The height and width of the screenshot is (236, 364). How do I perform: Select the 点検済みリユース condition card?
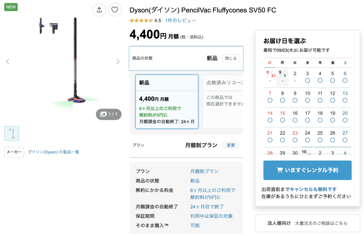click(223, 102)
